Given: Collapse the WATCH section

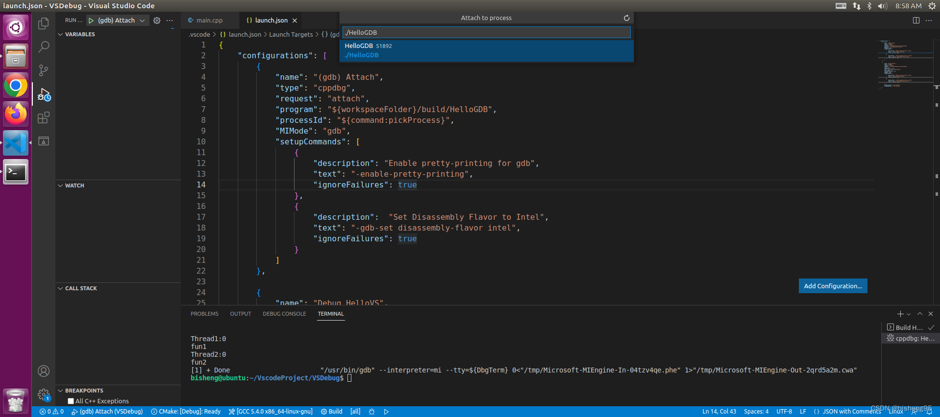Looking at the screenshot, I should coord(61,185).
